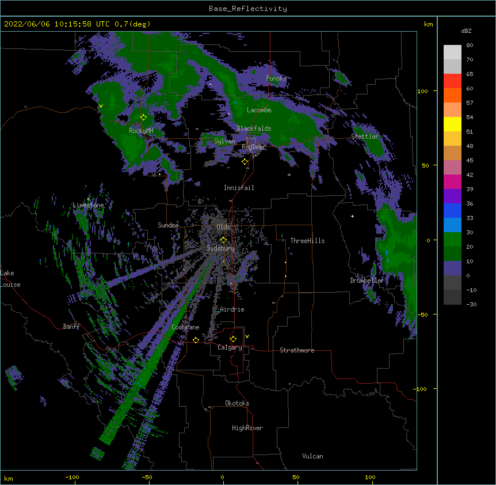
Task: Select the Calgary city label
Action: coord(230,347)
